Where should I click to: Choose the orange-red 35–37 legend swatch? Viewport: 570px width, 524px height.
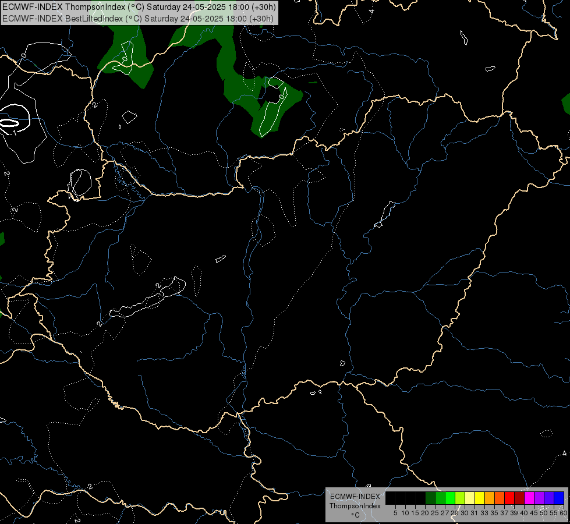(x=500, y=498)
